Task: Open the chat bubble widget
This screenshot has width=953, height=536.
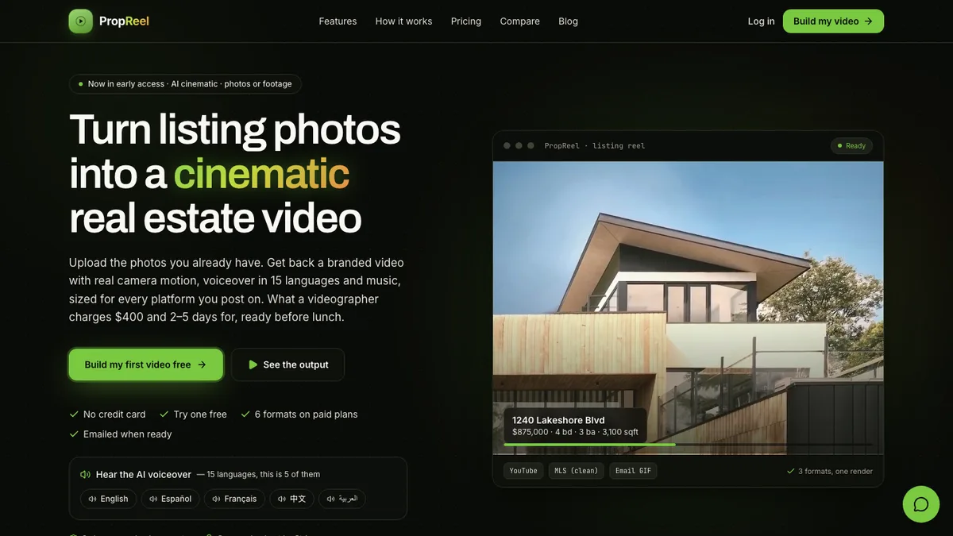Action: [921, 504]
